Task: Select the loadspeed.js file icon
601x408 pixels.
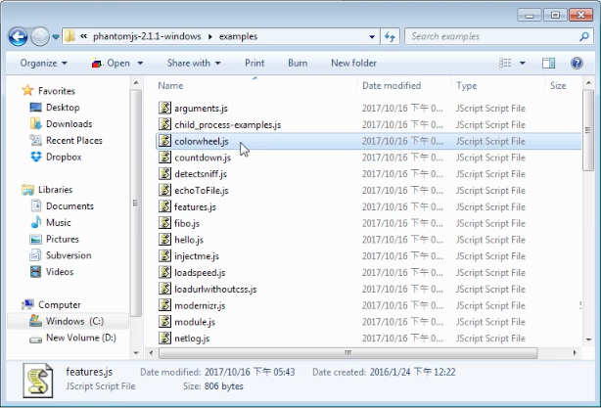Action: pyautogui.click(x=164, y=272)
